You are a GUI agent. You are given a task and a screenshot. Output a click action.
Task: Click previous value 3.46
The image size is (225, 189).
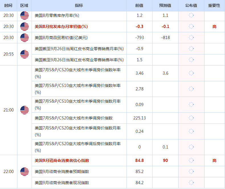point(140,73)
